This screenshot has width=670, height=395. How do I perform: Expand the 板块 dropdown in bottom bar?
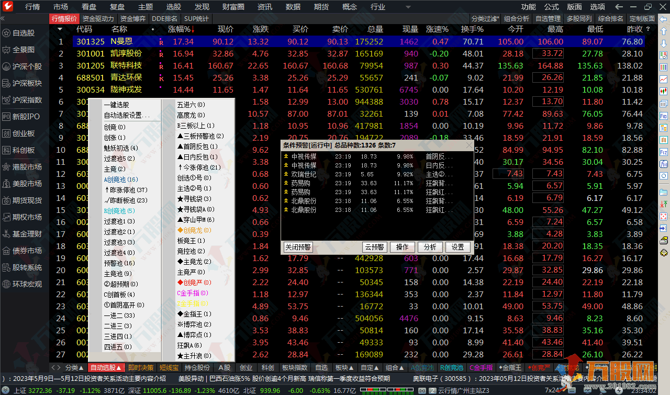341,368
